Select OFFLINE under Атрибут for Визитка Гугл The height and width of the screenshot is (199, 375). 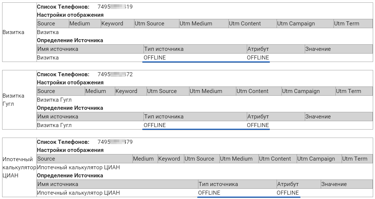(258, 125)
